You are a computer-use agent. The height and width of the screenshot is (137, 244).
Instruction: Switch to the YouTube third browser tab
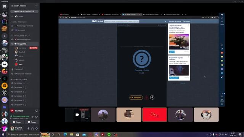point(111,14)
